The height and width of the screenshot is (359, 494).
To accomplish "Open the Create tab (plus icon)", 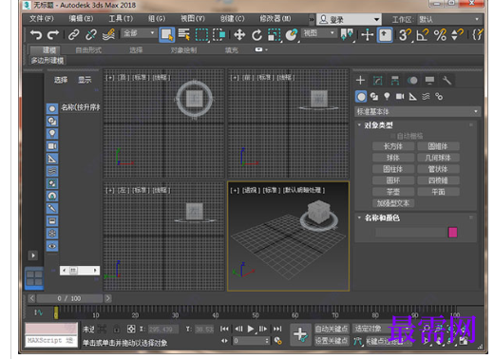I will click(360, 80).
